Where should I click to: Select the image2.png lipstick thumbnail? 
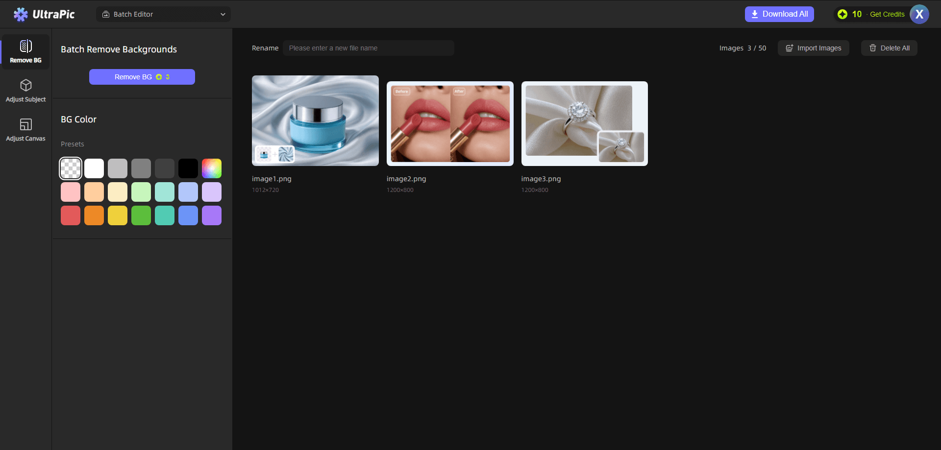(x=450, y=123)
